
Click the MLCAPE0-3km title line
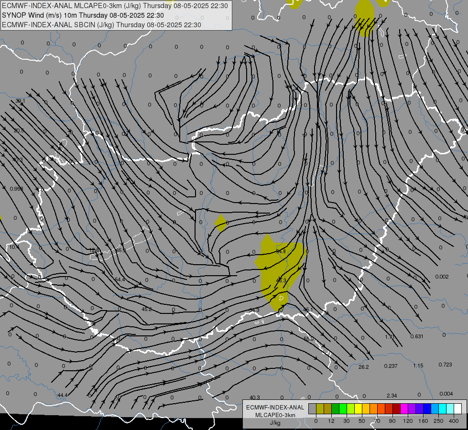115,6
